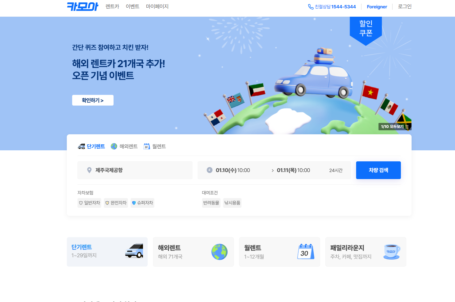The width and height of the screenshot is (455, 302).
Task: Click the 제주국제공항 location input field
Action: point(135,170)
